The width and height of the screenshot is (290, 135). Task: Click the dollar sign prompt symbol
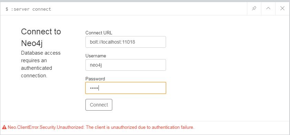(7, 9)
